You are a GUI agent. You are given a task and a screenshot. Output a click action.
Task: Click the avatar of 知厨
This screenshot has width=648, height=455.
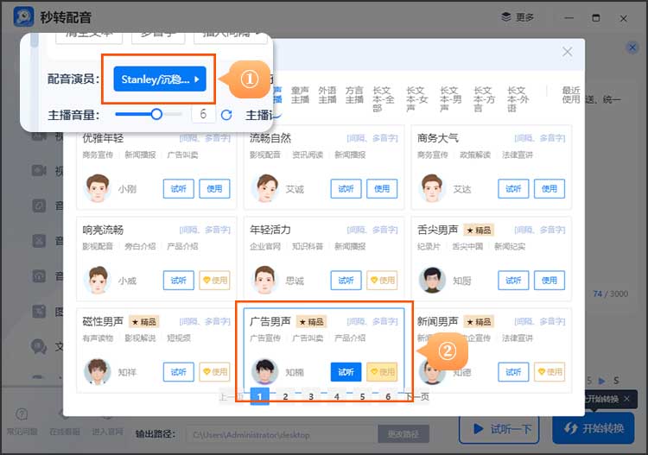pyautogui.click(x=432, y=280)
